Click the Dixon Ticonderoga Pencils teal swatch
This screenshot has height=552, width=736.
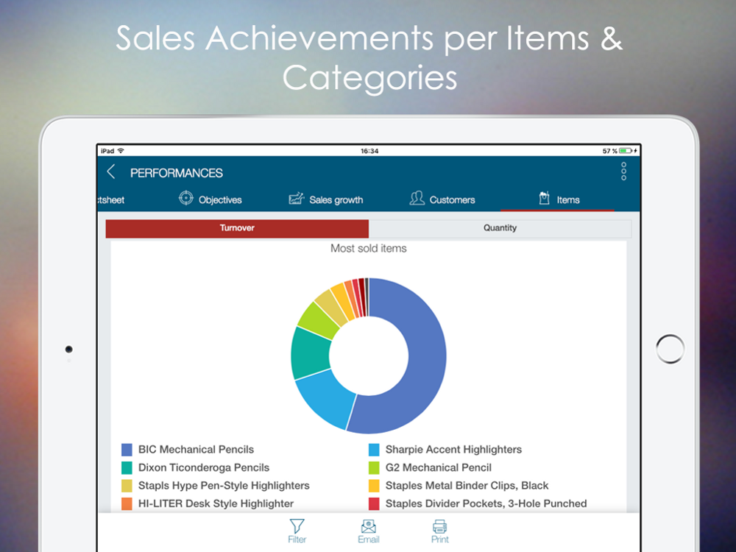(x=127, y=467)
